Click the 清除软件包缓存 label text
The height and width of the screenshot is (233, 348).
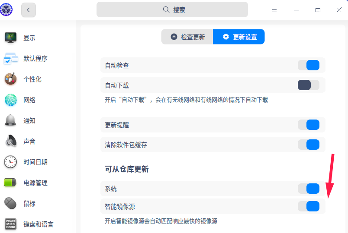click(x=126, y=145)
